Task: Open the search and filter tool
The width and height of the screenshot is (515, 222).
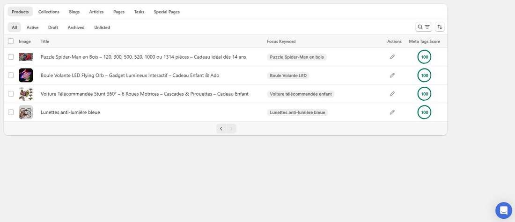Action: pos(423,27)
